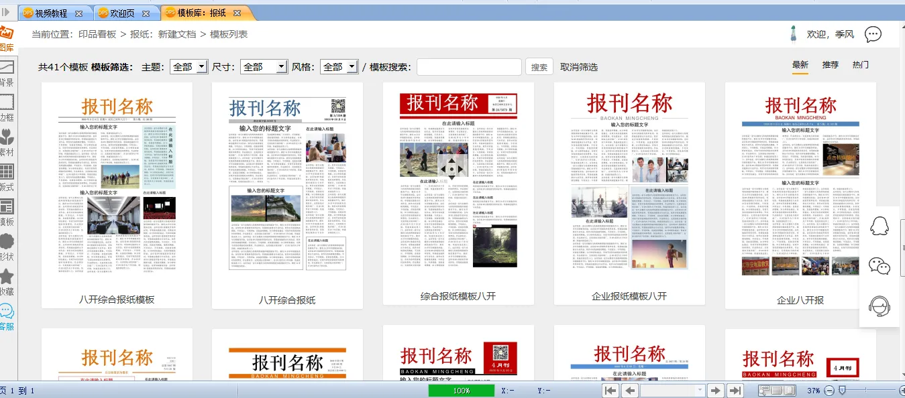The width and height of the screenshot is (905, 398).
Task: Click the 搜索 search button
Action: click(x=539, y=67)
